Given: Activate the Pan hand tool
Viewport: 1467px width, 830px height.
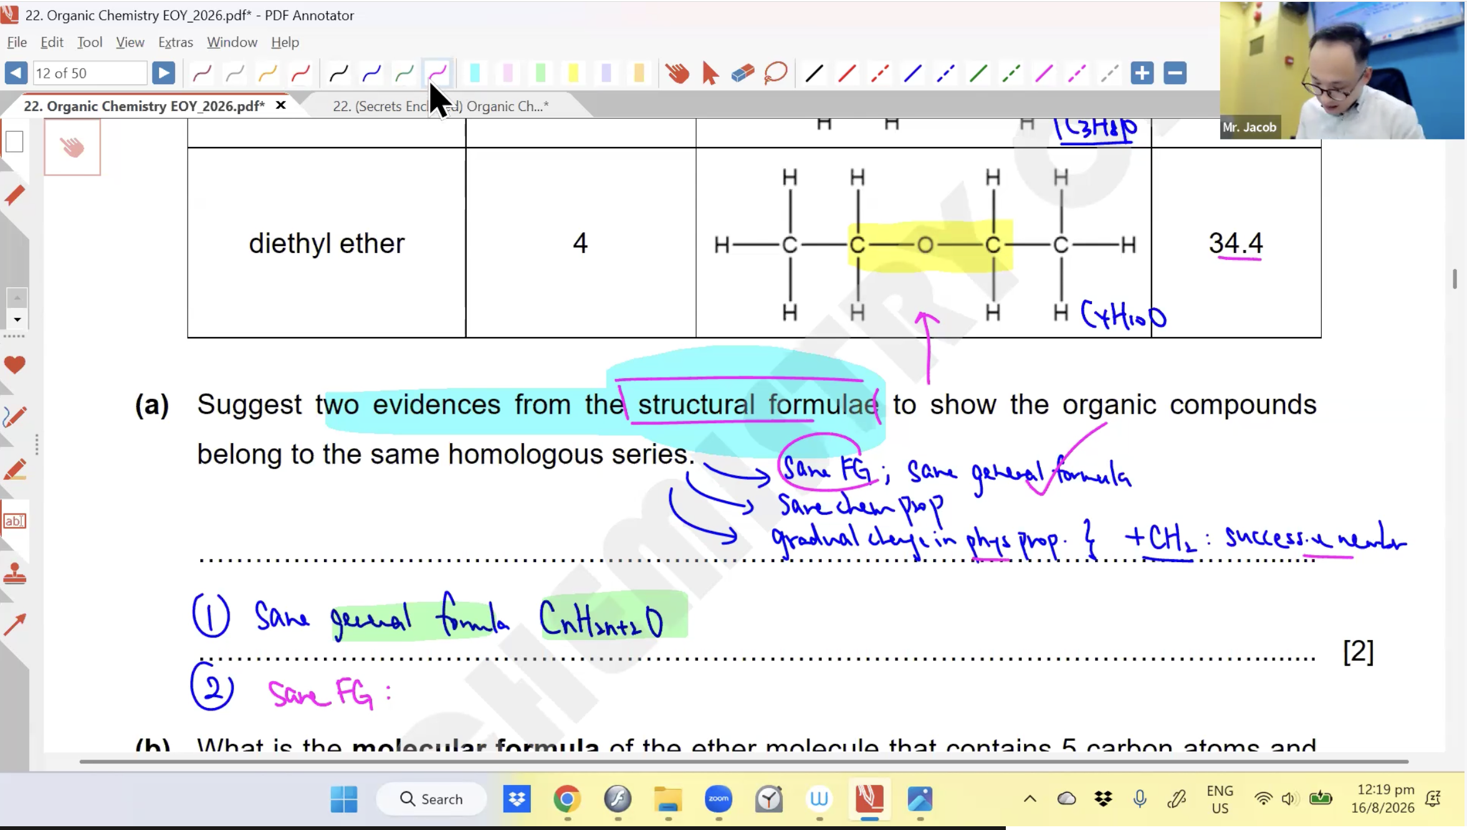Looking at the screenshot, I should (677, 74).
